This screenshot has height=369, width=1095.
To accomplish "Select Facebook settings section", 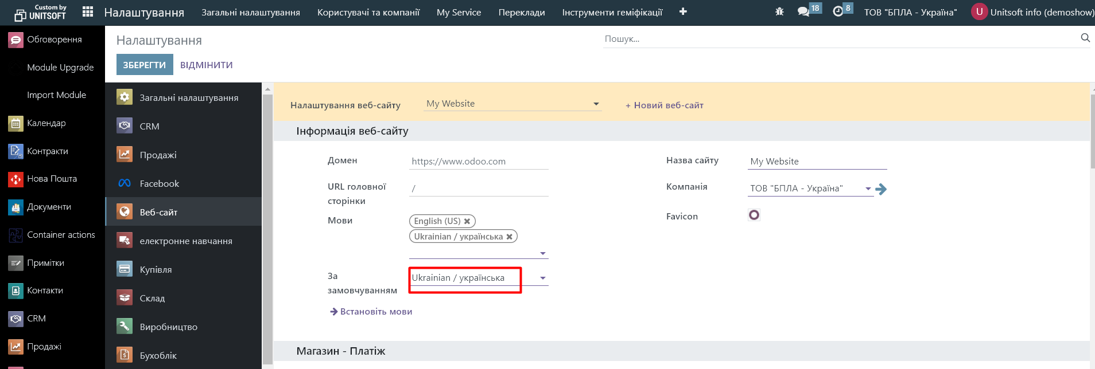I will tap(160, 184).
